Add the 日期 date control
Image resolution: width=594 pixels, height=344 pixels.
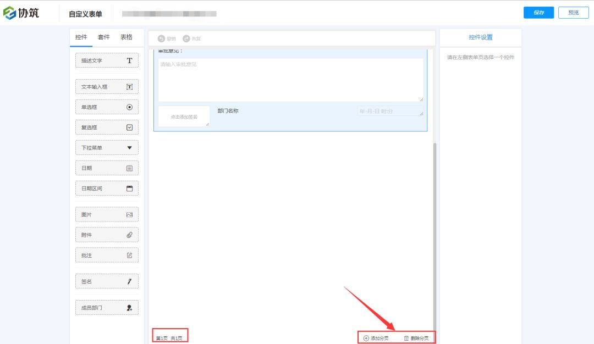(107, 168)
